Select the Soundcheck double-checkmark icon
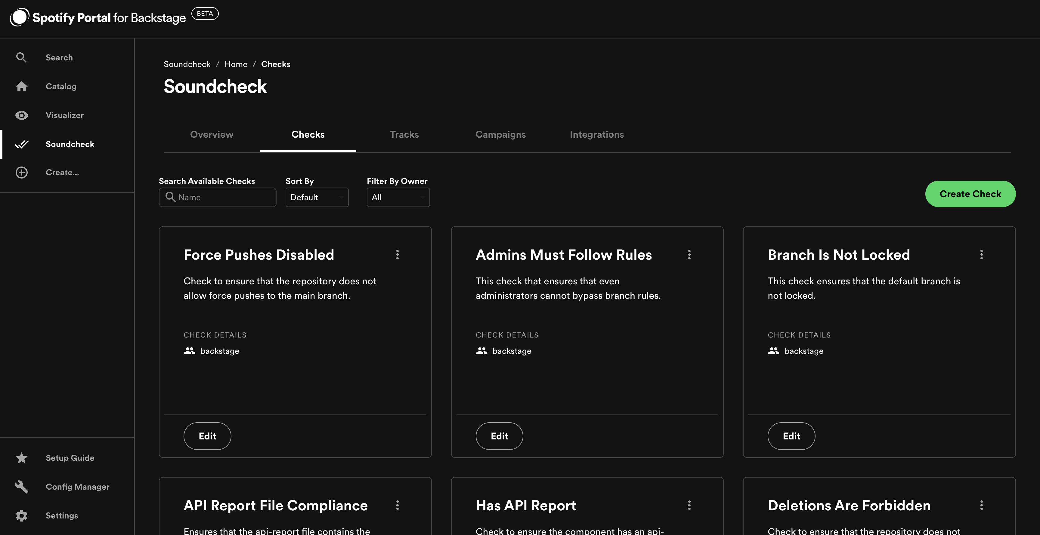The height and width of the screenshot is (535, 1040). tap(21, 144)
